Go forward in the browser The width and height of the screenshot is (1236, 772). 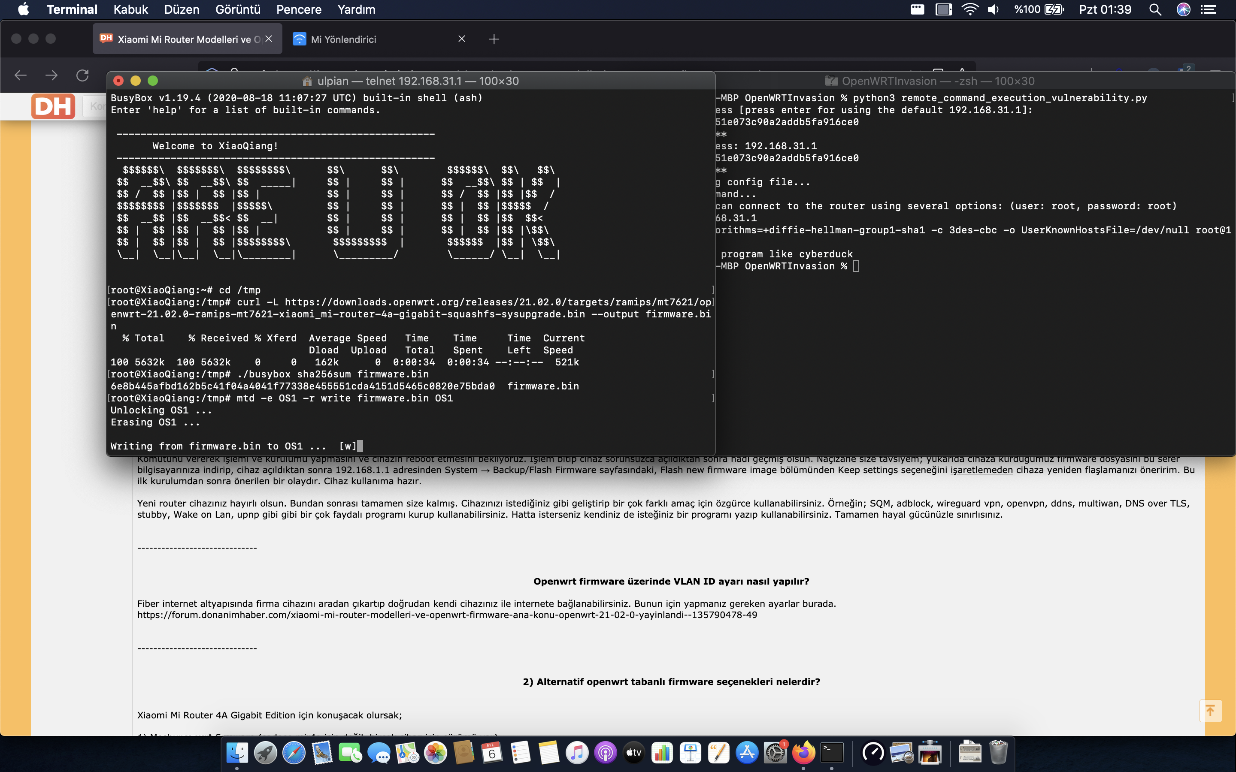tap(51, 75)
